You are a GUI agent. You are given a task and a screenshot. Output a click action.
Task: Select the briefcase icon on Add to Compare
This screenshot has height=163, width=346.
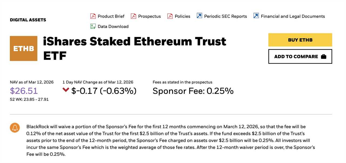[324, 56]
